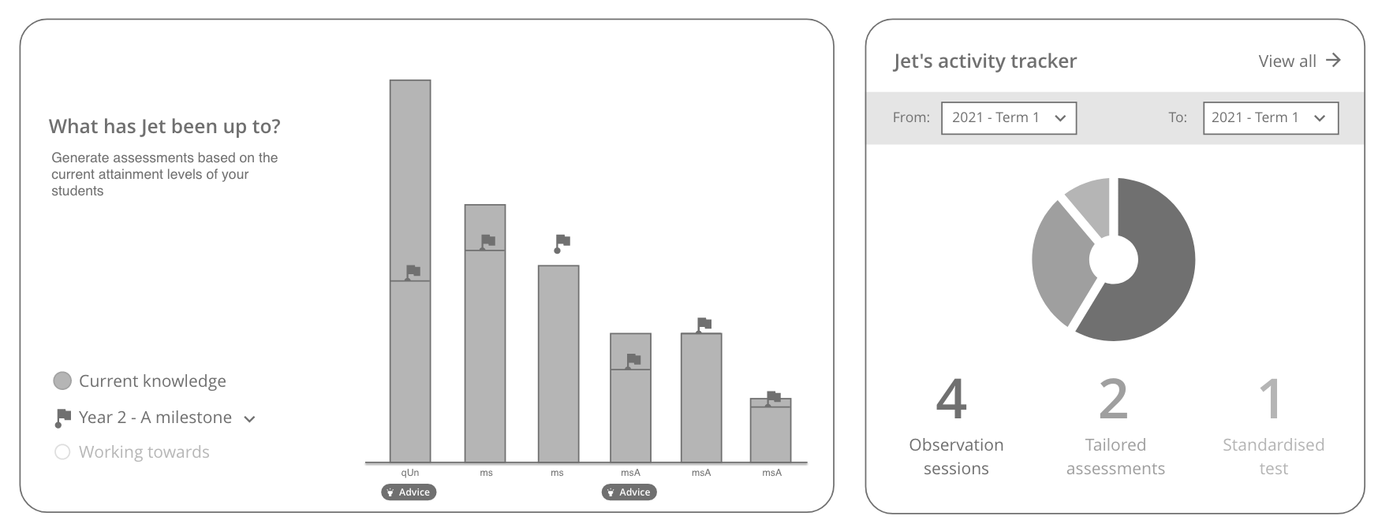Open the To term dropdown
Image resolution: width=1393 pixels, height=531 pixels.
coord(1270,118)
